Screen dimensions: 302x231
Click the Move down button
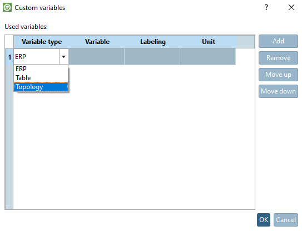coord(278,91)
